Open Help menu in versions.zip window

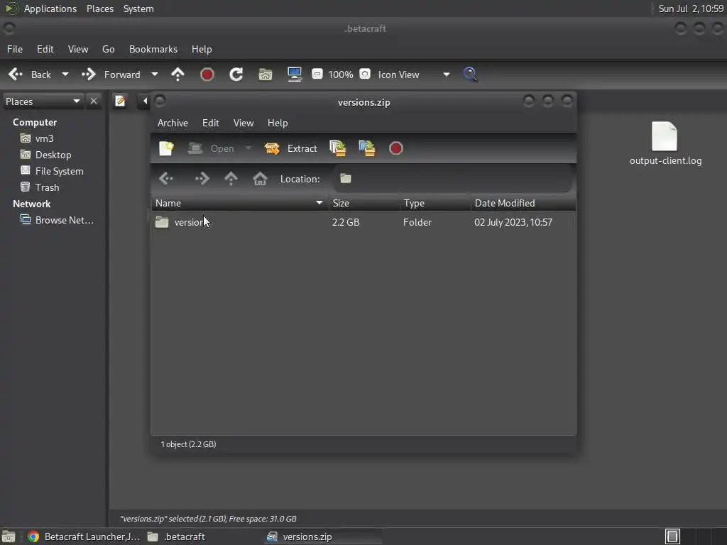[x=278, y=123]
